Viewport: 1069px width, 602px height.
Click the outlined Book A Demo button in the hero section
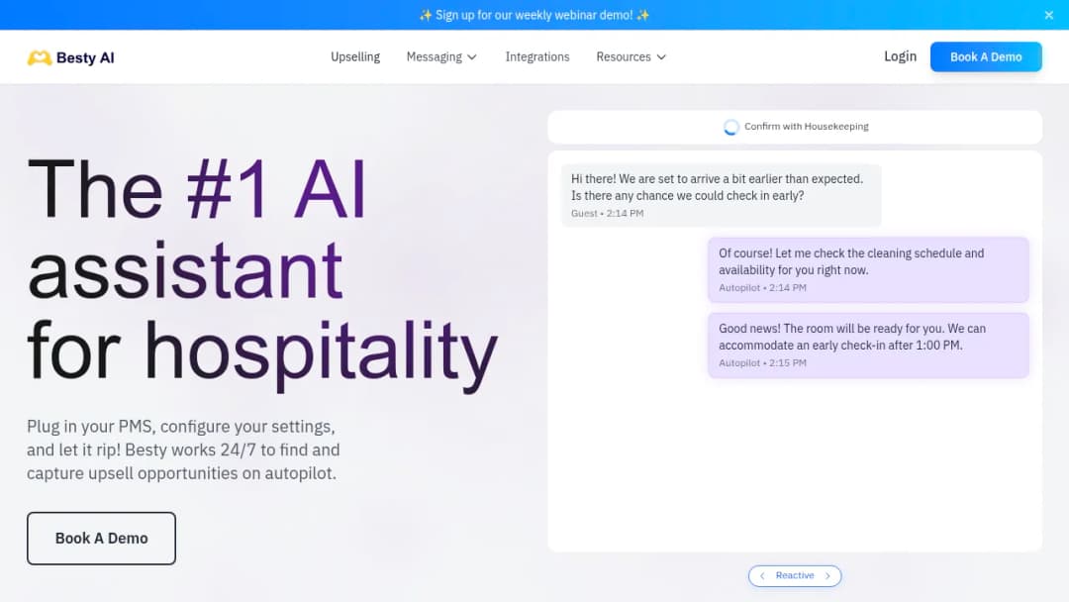(102, 538)
